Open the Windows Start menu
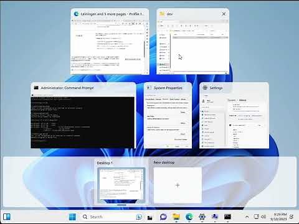Screen dimensions: 299x224 (72, 217)
